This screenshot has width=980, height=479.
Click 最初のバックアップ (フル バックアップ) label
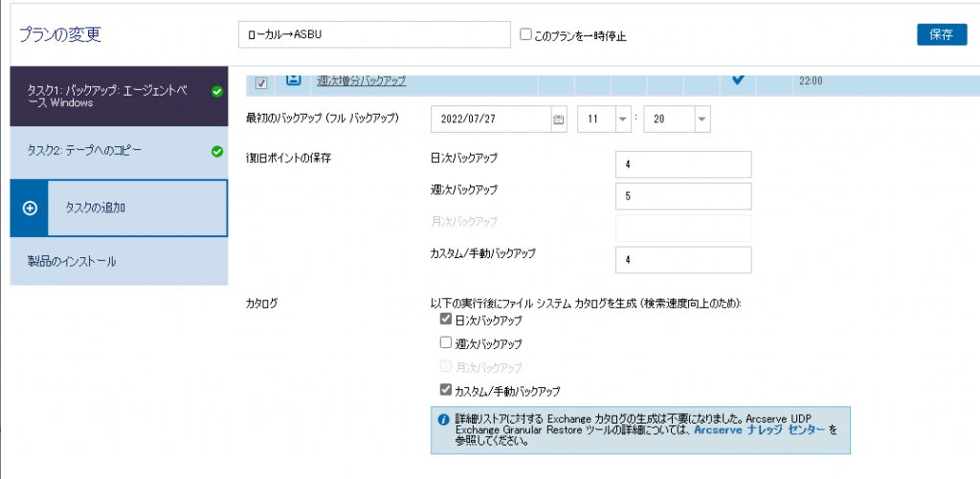(323, 118)
